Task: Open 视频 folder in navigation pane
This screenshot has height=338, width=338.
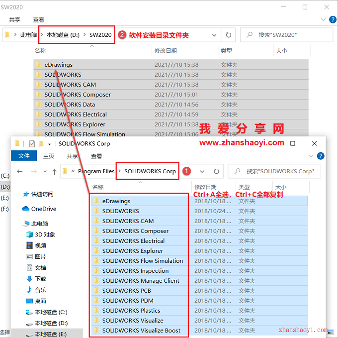Action: coord(36,245)
